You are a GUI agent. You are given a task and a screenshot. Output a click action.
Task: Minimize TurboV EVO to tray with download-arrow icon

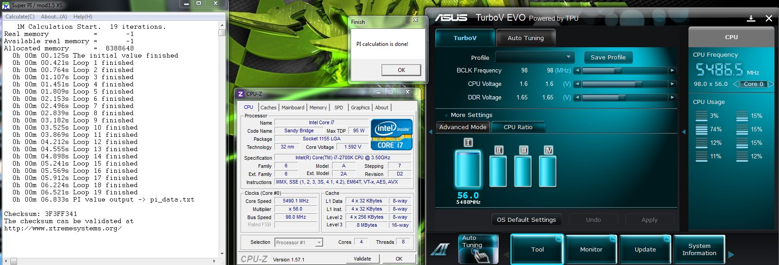[751, 18]
